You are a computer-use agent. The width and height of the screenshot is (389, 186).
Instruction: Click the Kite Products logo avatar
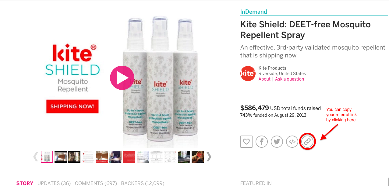point(248,73)
